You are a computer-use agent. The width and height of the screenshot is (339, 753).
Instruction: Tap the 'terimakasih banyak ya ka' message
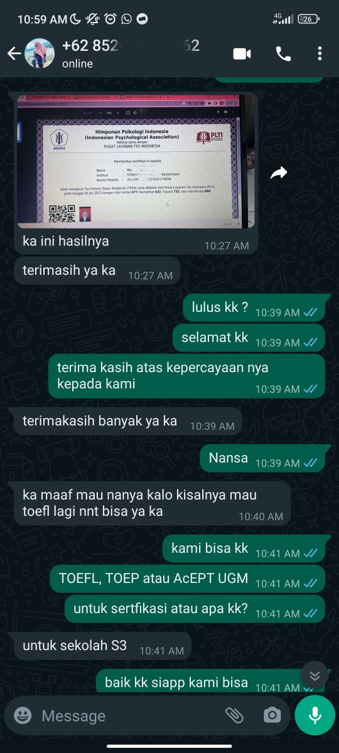[x=128, y=421]
